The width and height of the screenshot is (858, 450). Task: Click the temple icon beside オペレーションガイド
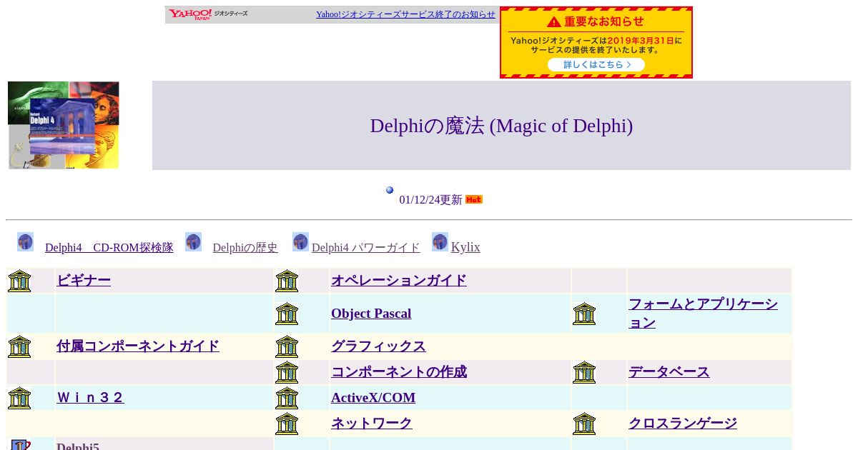coord(287,281)
